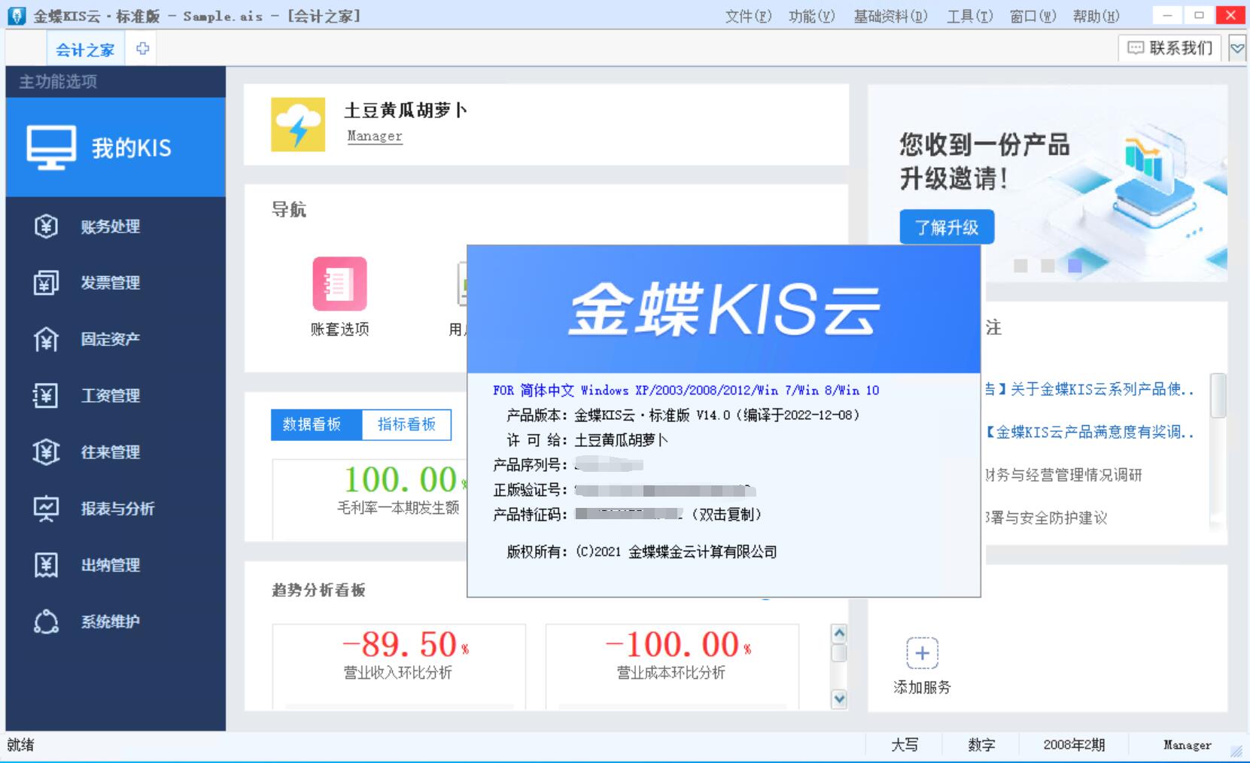Viewport: 1250px width, 763px height.
Task: Click the trend board scroll down arrow
Action: coord(839,699)
